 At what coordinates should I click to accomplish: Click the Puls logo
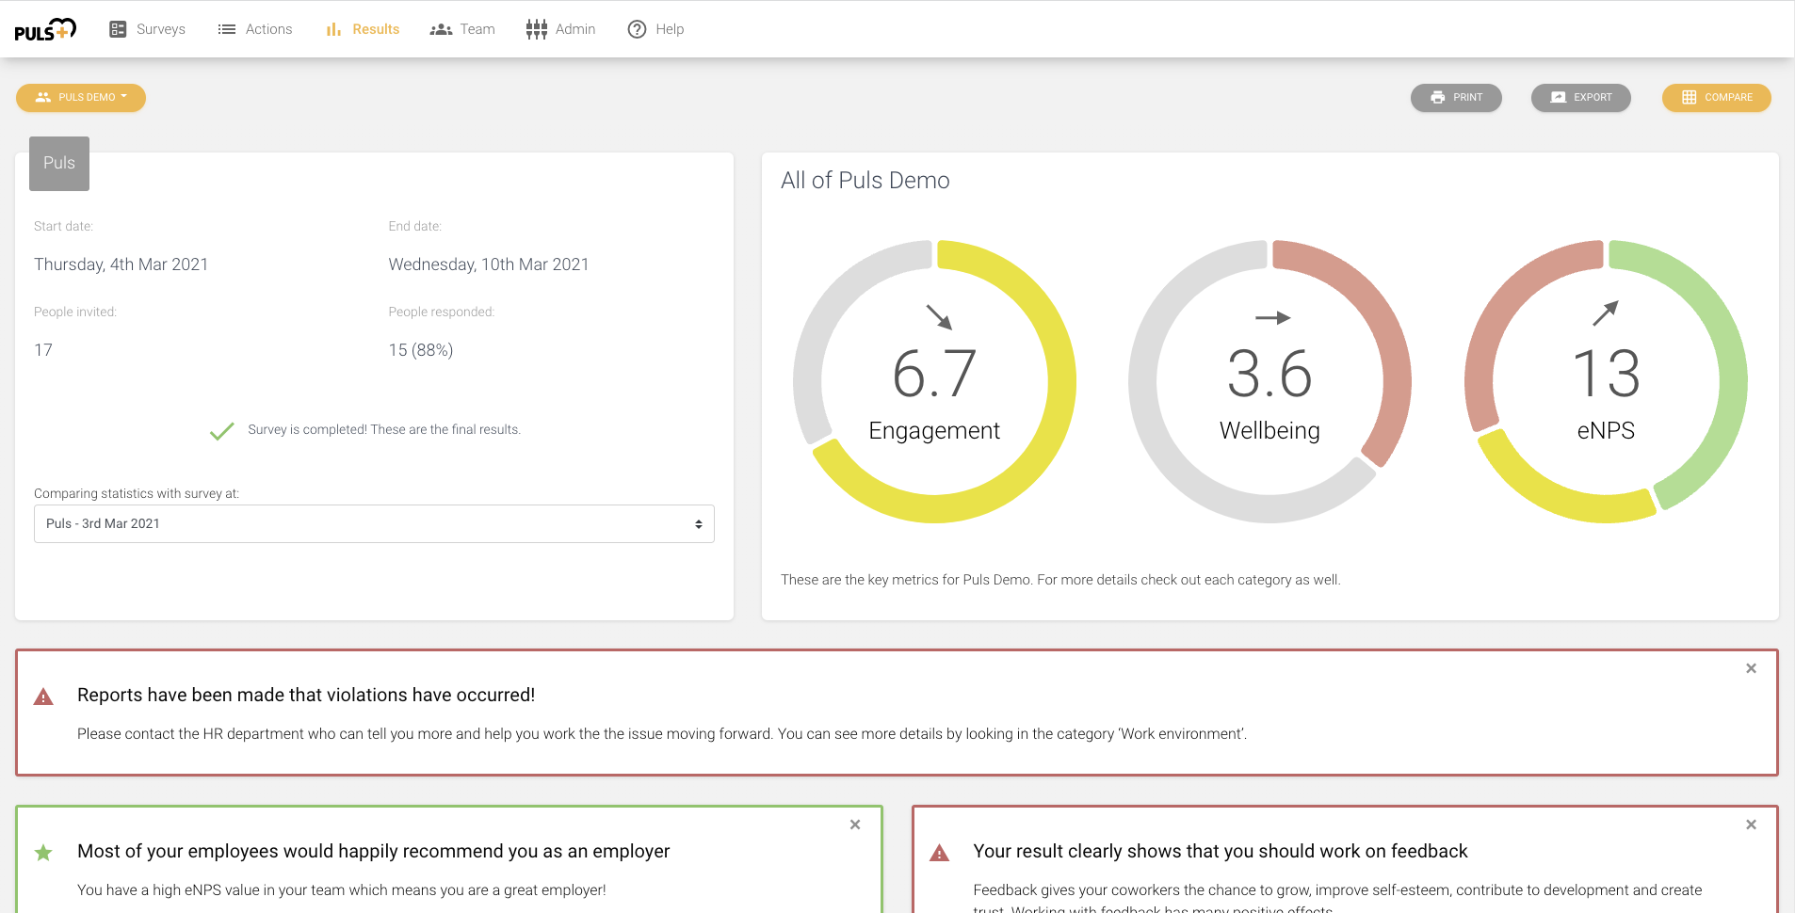45,30
